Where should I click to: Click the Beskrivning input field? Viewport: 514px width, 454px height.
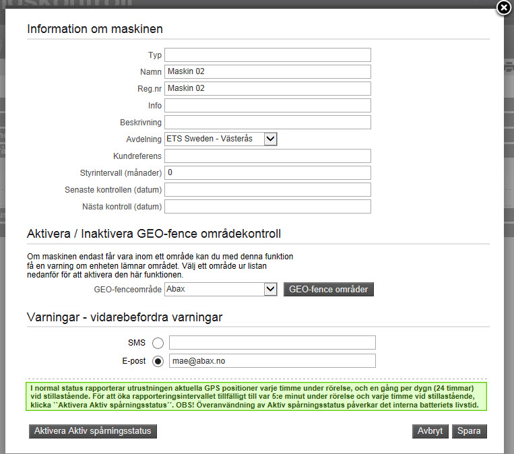[x=267, y=123]
